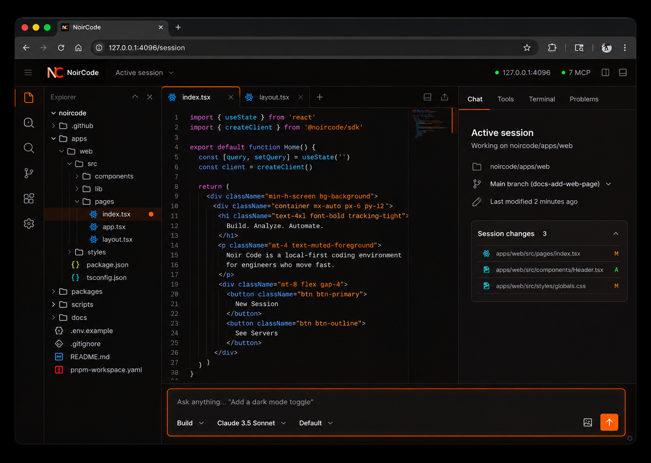Collapse the noircode root folder

(x=53, y=113)
